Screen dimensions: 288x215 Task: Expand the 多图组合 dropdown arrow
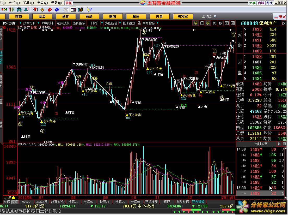click(x=120, y=23)
